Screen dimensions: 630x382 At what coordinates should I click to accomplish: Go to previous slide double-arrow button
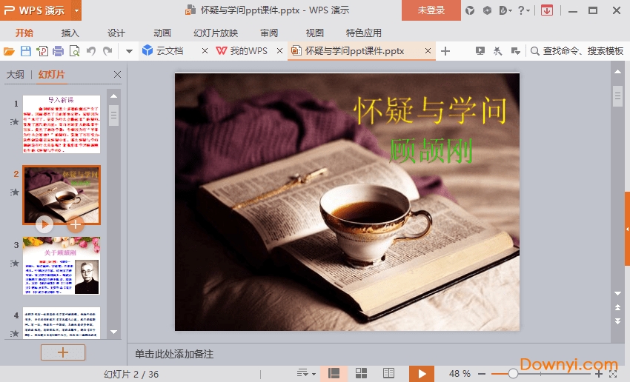(x=618, y=307)
